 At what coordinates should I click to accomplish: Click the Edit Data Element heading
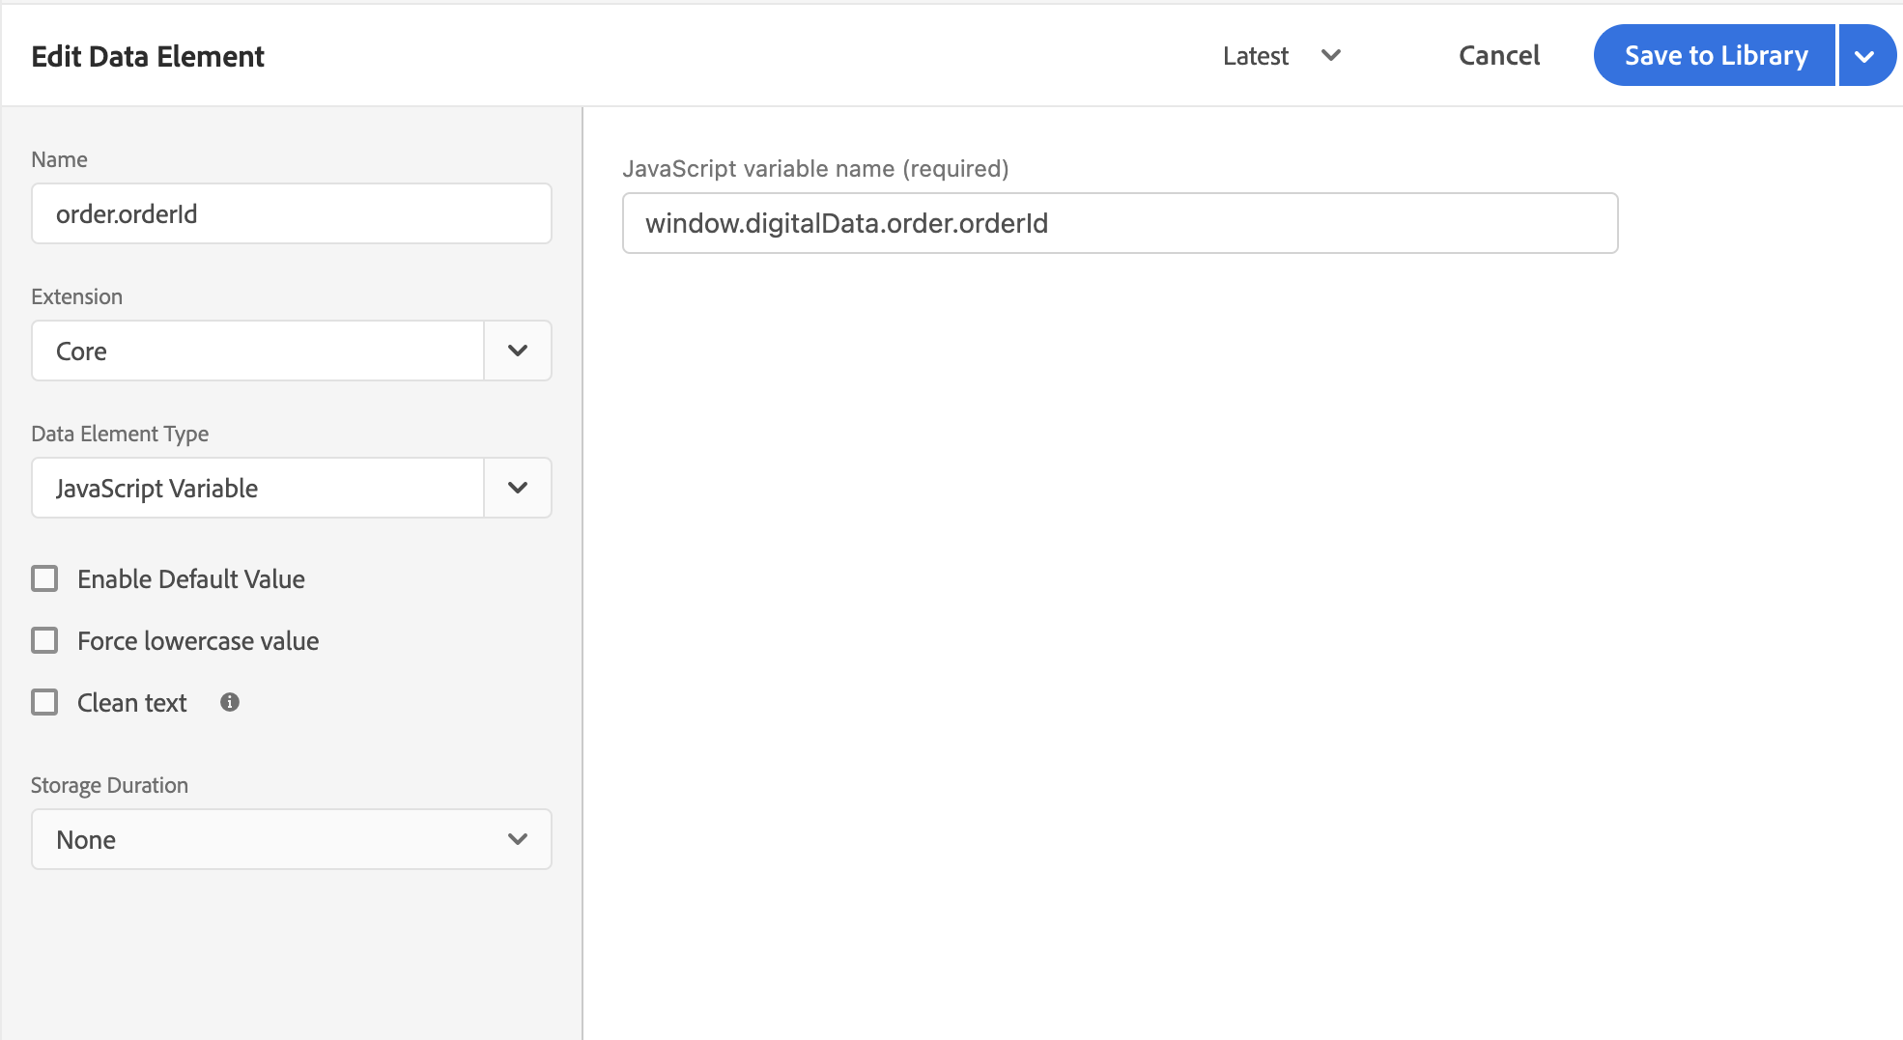coord(148,56)
